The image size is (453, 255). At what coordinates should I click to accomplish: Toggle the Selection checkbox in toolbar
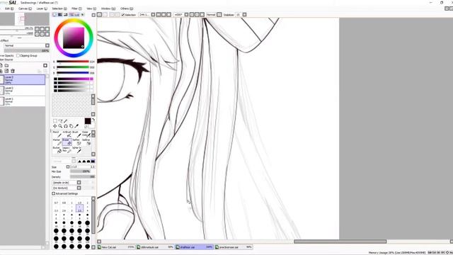point(123,14)
